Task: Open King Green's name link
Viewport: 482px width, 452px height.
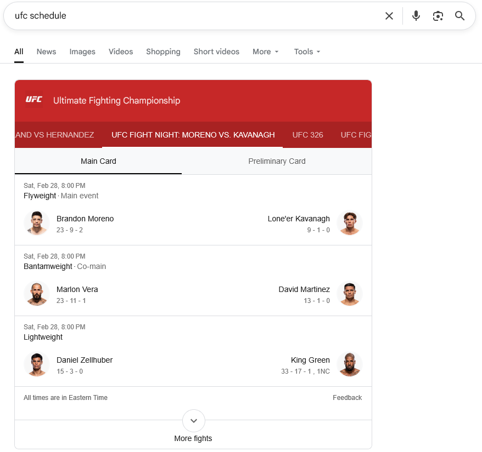Action: pyautogui.click(x=310, y=360)
